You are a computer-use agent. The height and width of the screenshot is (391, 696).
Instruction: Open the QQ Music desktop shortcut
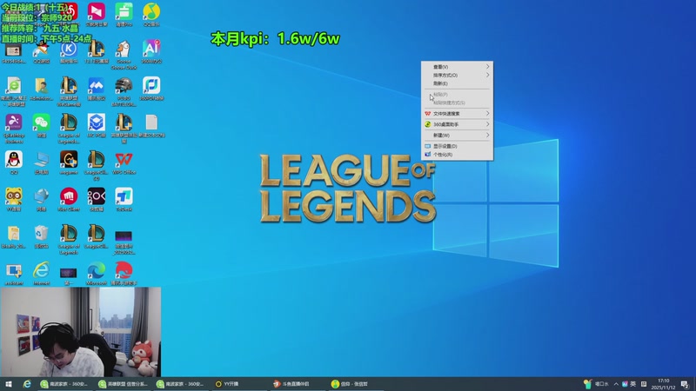pyautogui.click(x=151, y=12)
